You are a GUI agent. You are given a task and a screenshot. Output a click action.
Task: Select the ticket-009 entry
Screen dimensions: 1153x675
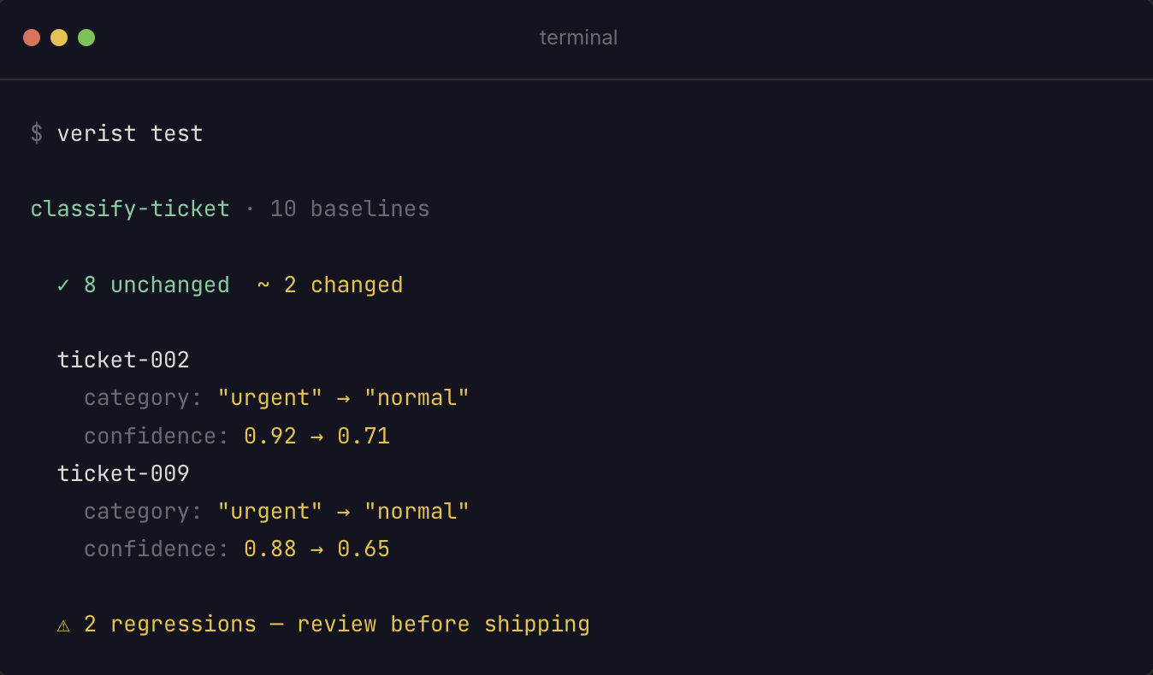(123, 473)
